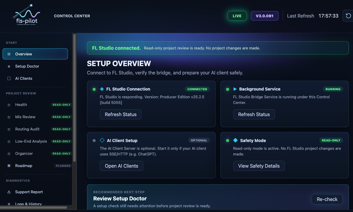Click the Mix Review sidebar icon

9,117
